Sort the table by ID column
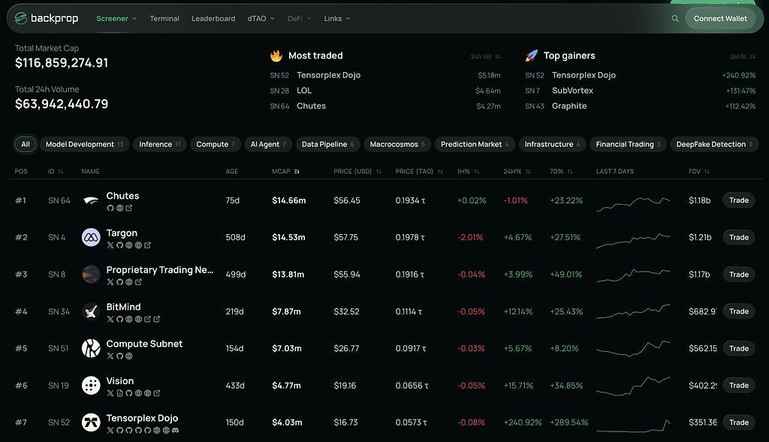The image size is (769, 442). tap(56, 172)
